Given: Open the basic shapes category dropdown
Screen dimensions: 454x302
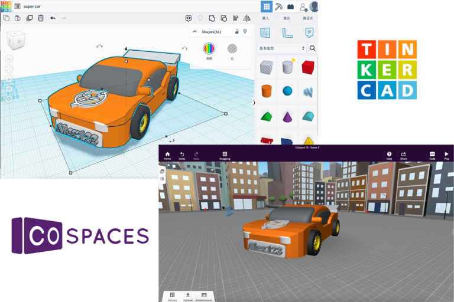Looking at the screenshot, I should pyautogui.click(x=281, y=48).
